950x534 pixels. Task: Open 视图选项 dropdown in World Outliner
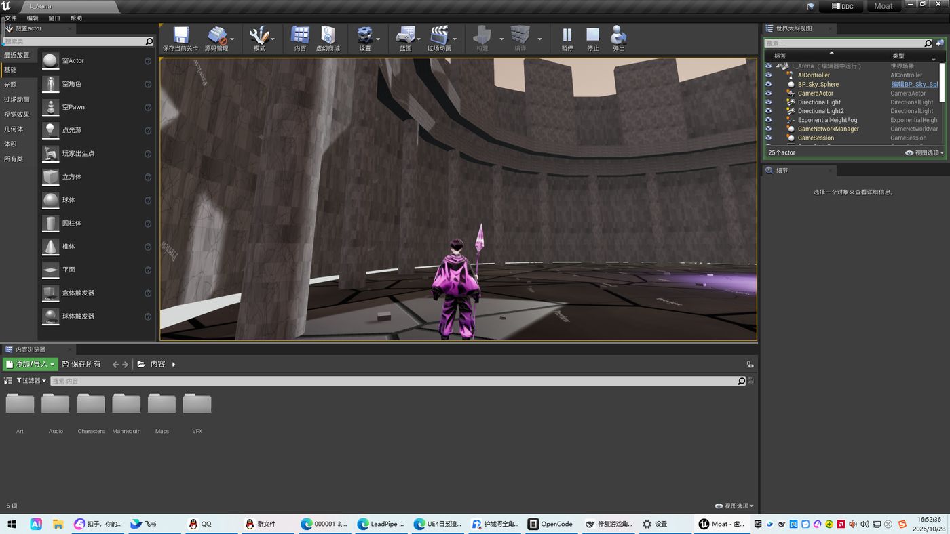[x=925, y=153]
